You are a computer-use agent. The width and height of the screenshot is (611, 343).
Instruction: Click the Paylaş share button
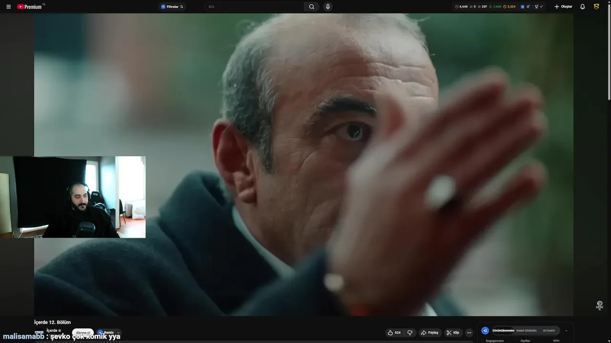click(x=430, y=333)
